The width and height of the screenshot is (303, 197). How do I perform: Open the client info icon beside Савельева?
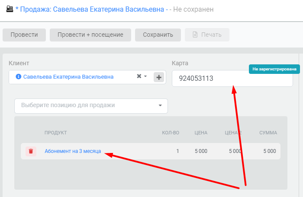[18, 76]
